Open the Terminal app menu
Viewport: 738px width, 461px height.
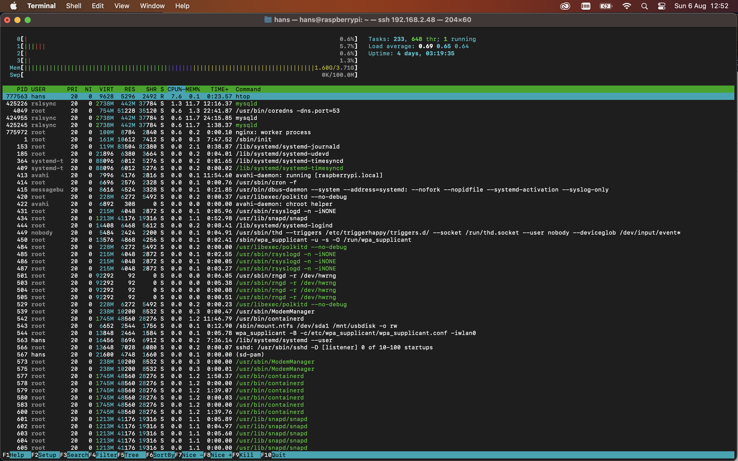coord(41,6)
